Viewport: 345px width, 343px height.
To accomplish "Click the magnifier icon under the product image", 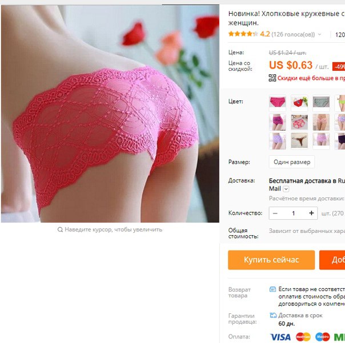I will click(60, 229).
